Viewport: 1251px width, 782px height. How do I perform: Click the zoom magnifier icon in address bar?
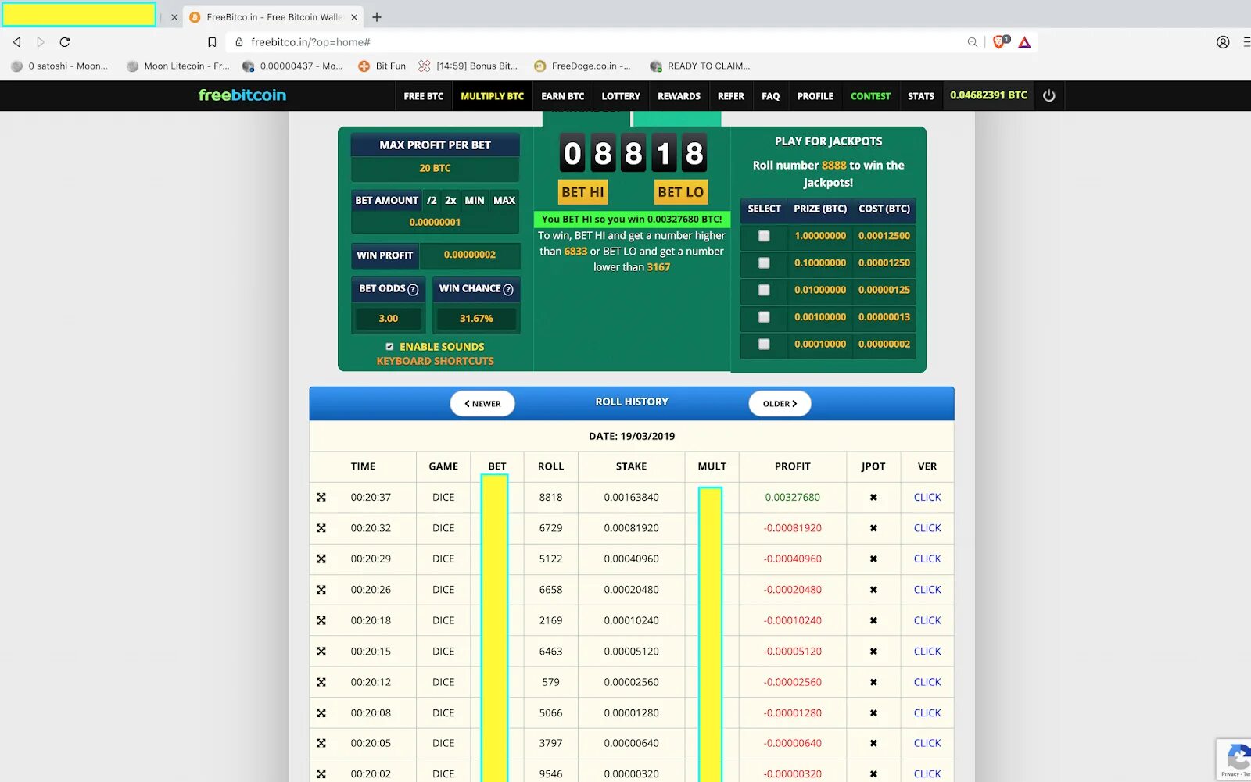[x=972, y=42]
